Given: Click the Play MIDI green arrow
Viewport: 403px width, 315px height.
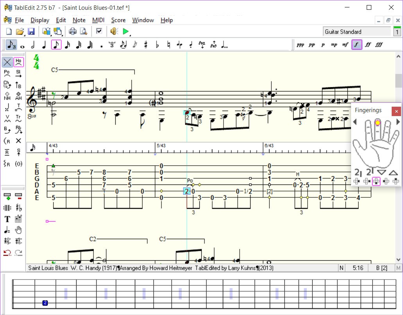Looking at the screenshot, I should tap(125, 31).
